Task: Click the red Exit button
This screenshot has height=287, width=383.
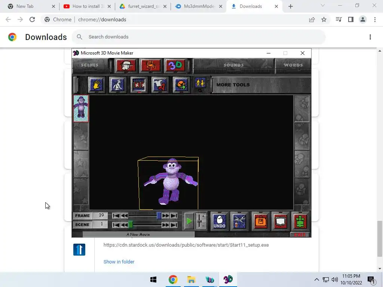Action: [x=300, y=235]
